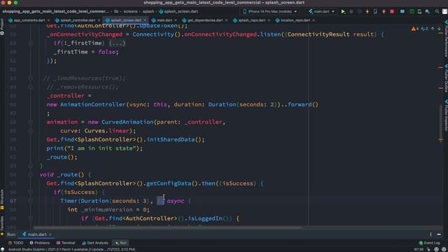Collapse the _loadResources comment fold
This screenshot has height=252, width=448.
click(x=31, y=78)
